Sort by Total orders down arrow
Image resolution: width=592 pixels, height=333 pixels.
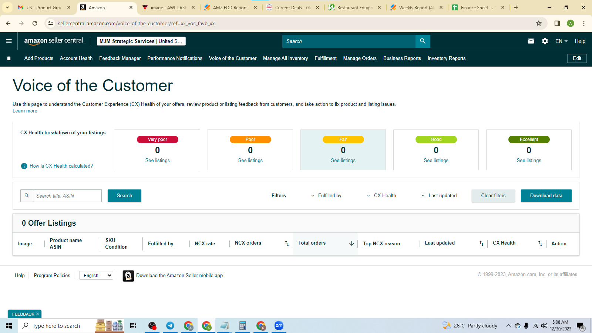(351, 243)
